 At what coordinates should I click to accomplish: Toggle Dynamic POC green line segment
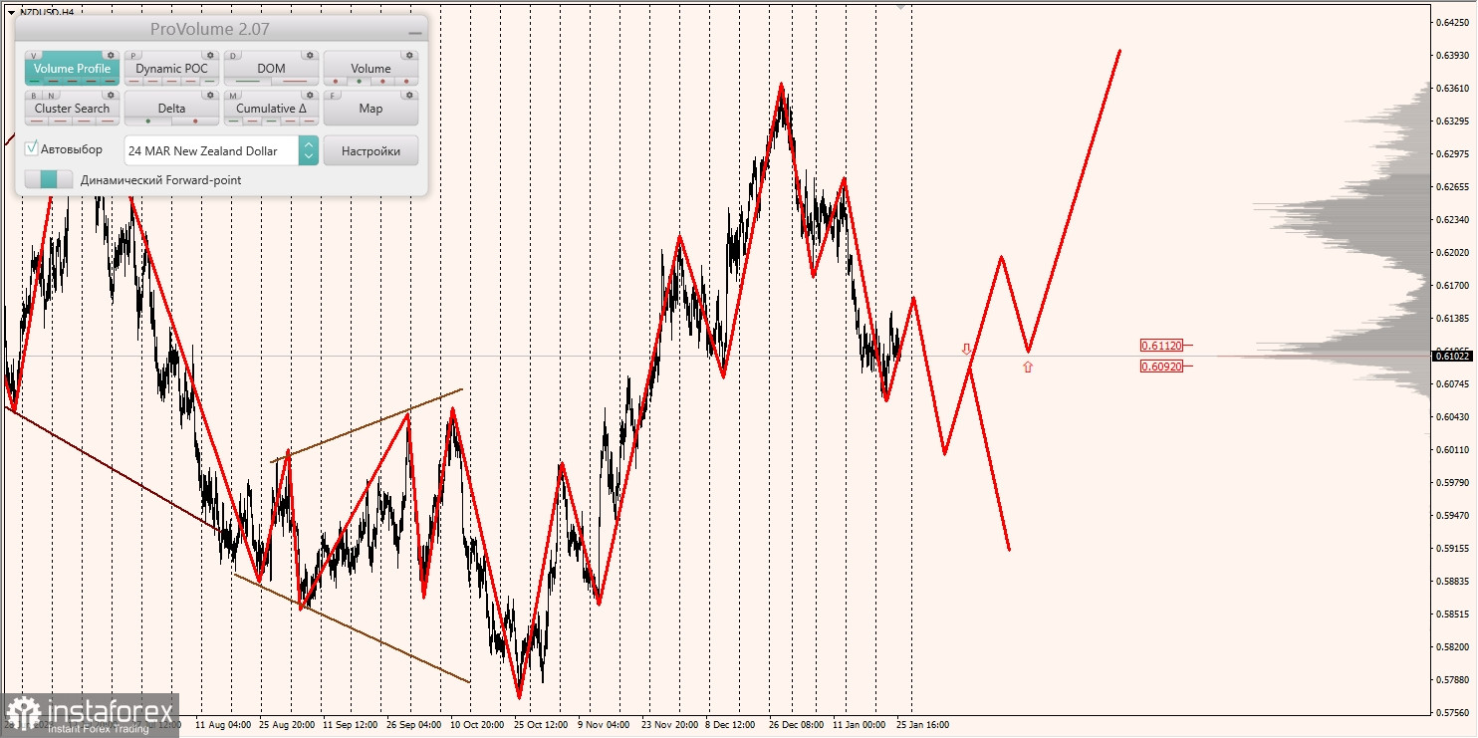[209, 81]
